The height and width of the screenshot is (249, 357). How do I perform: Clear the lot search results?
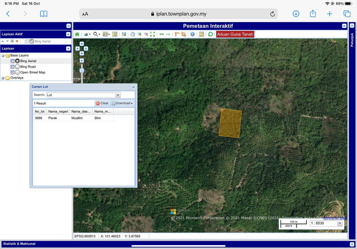click(x=102, y=103)
